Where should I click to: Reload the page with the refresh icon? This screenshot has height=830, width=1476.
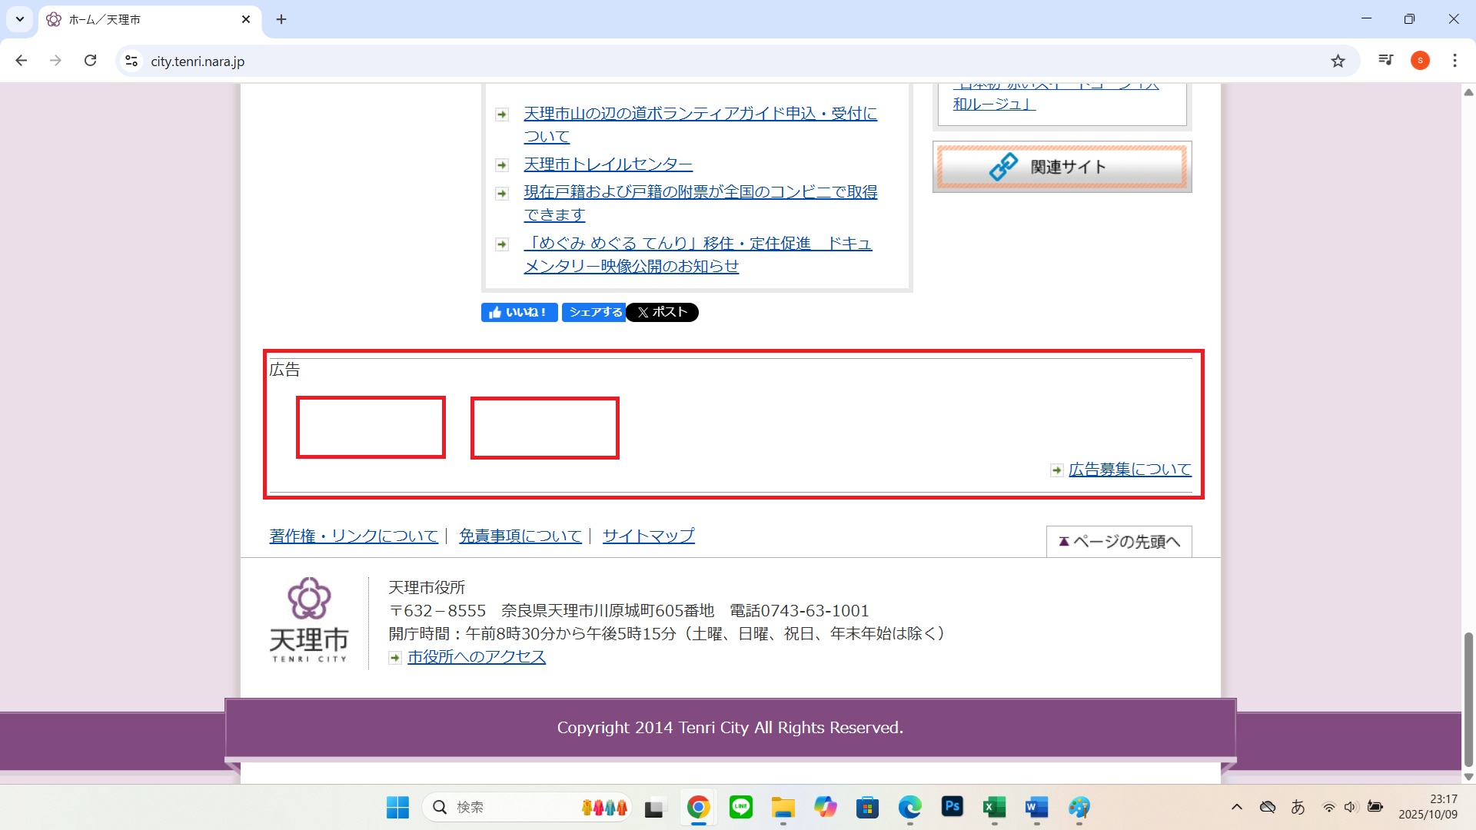tap(90, 61)
